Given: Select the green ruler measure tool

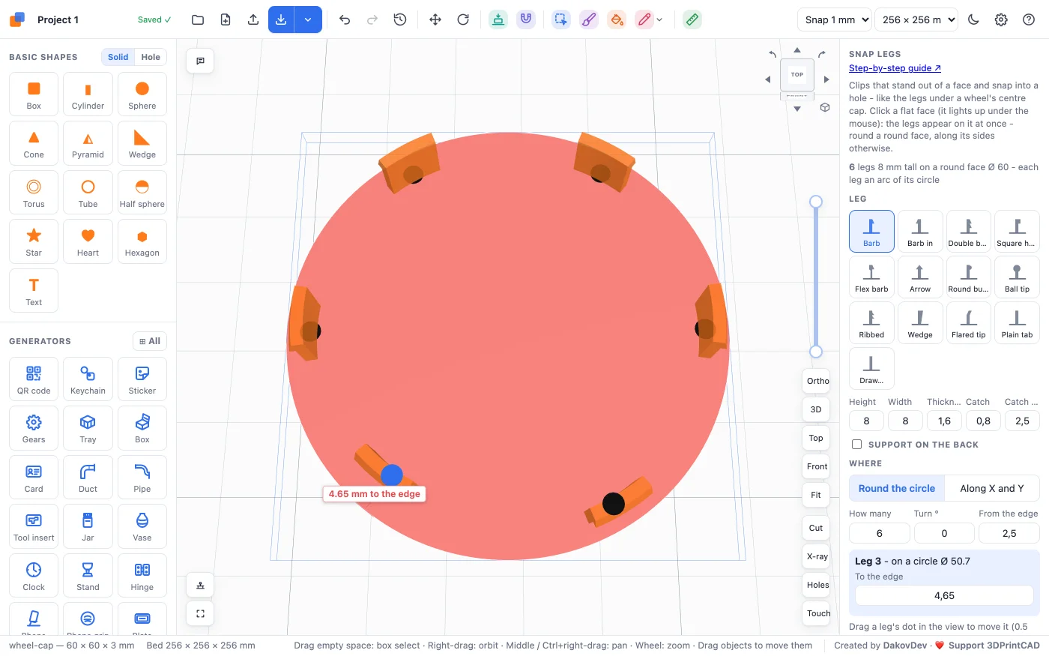Looking at the screenshot, I should [692, 19].
